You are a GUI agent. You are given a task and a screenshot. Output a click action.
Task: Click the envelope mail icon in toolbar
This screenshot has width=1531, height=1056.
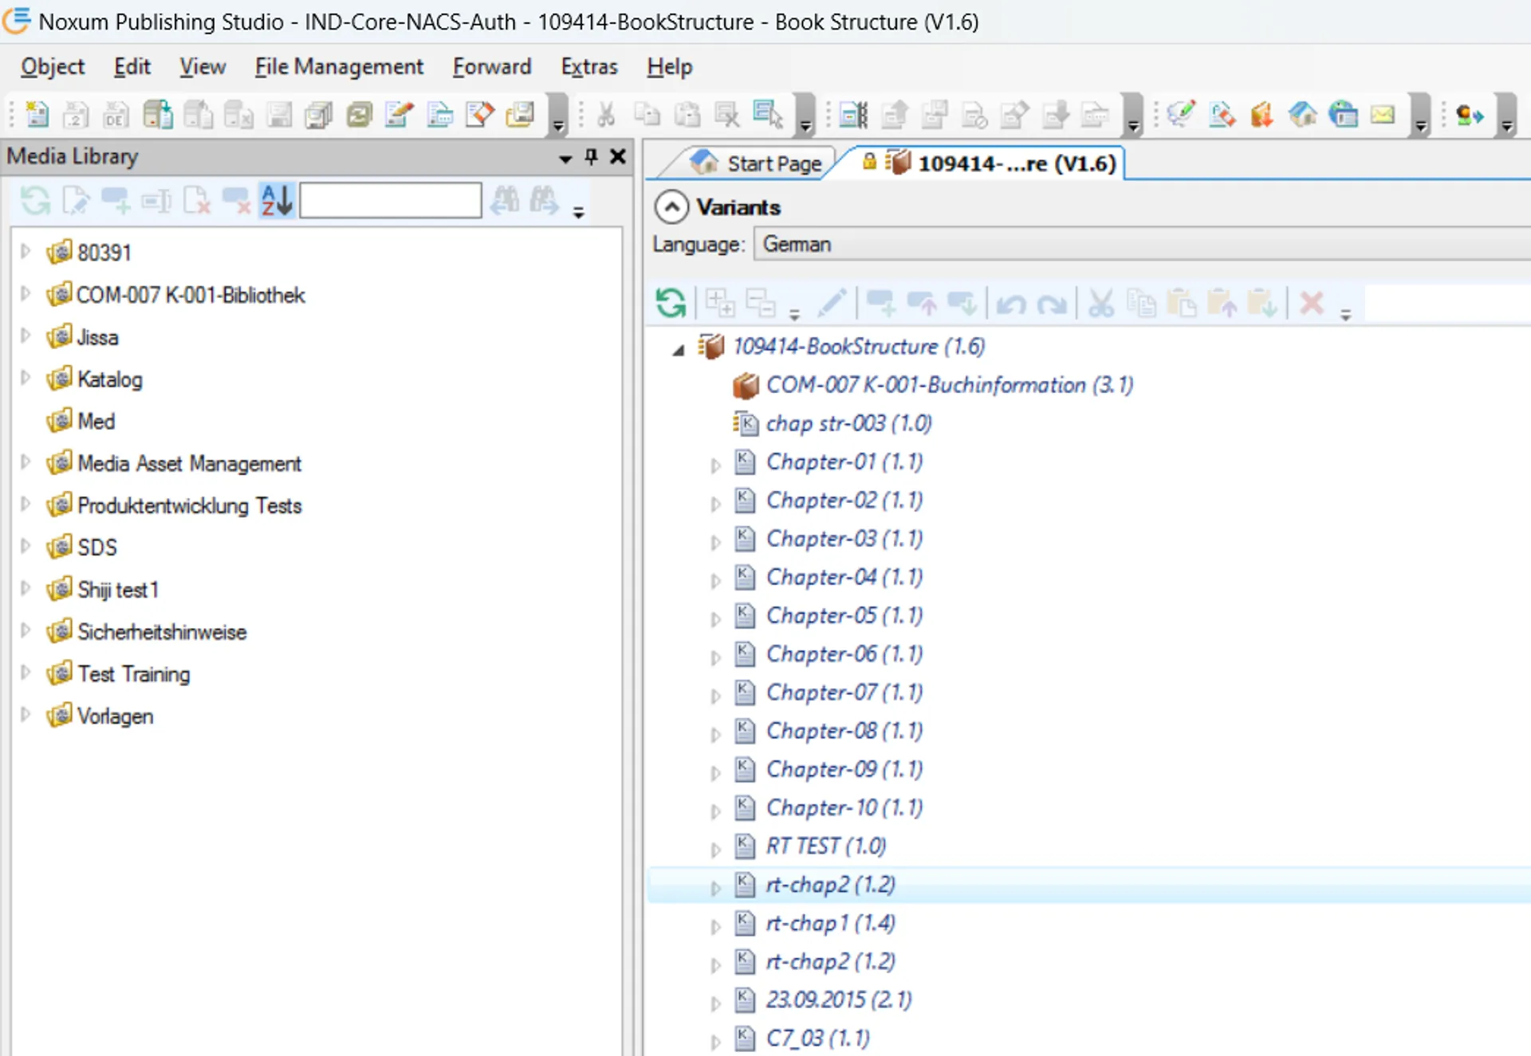coord(1383,115)
